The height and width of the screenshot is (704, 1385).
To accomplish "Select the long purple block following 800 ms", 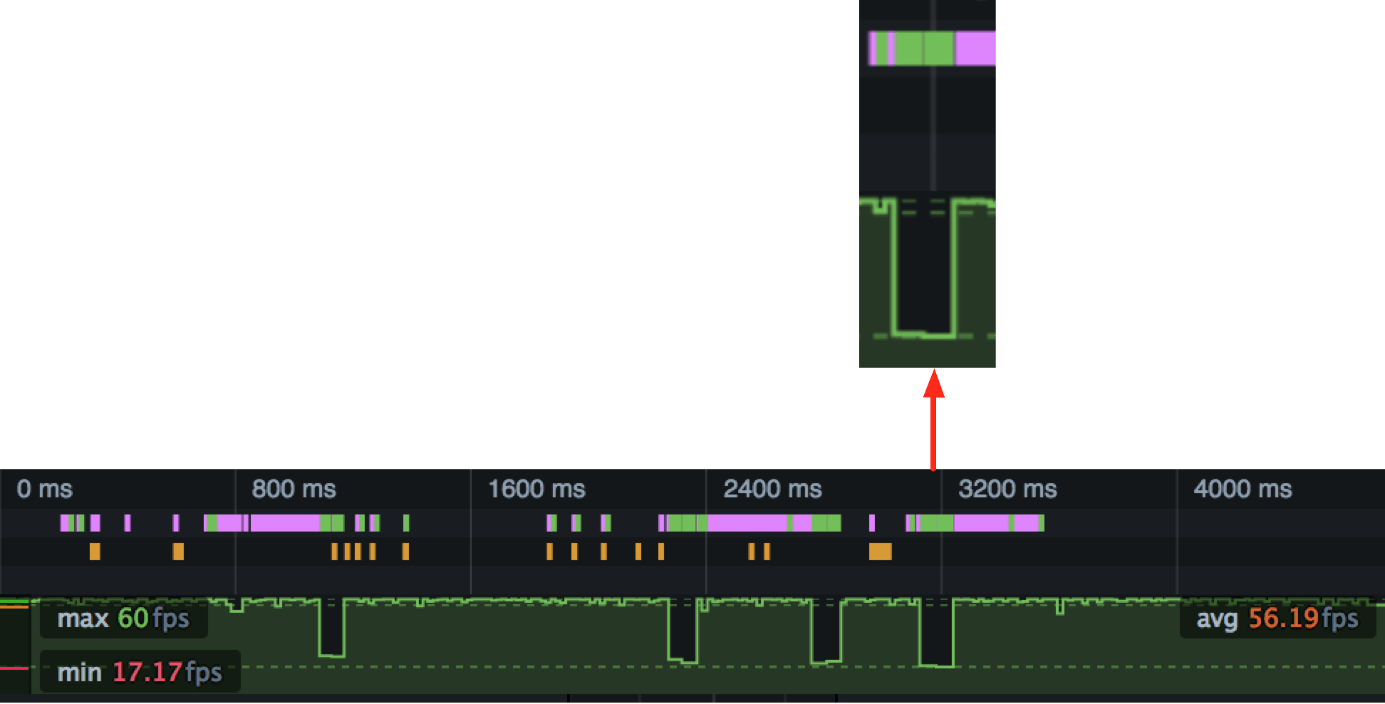I will (285, 523).
